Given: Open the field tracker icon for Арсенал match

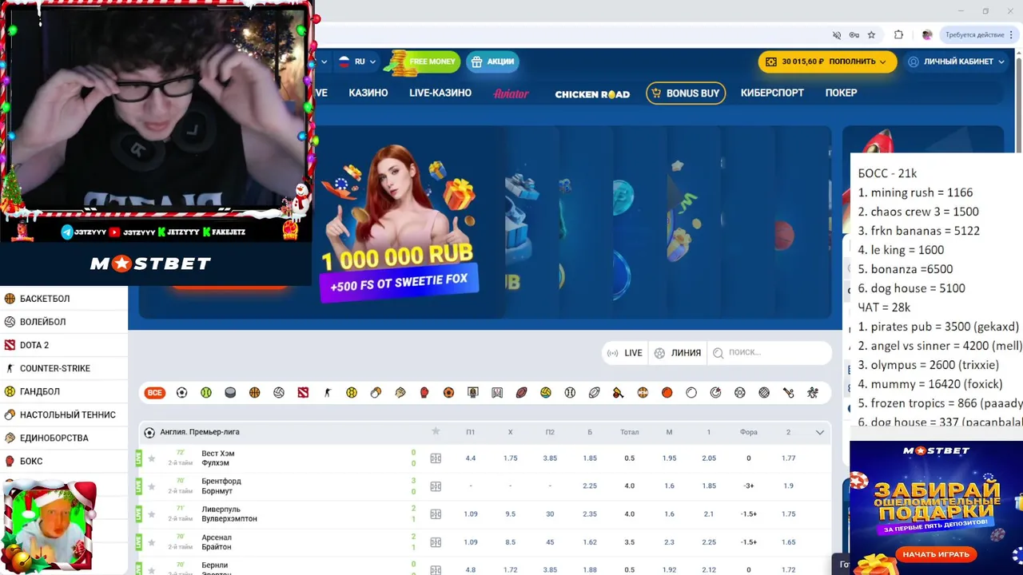Looking at the screenshot, I should point(436,542).
